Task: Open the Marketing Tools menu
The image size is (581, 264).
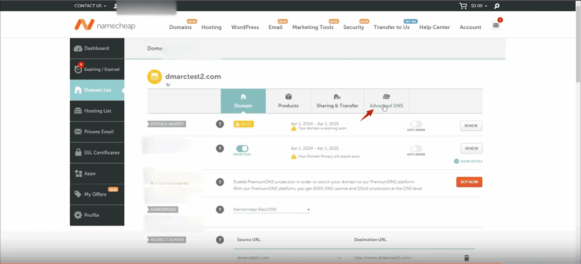Action: pos(313,27)
